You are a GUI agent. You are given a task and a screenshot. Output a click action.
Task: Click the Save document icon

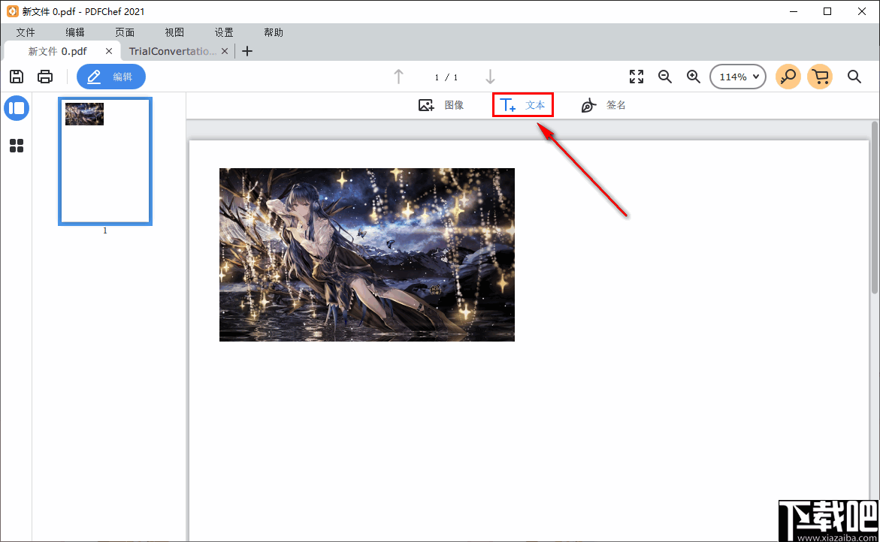pyautogui.click(x=16, y=76)
